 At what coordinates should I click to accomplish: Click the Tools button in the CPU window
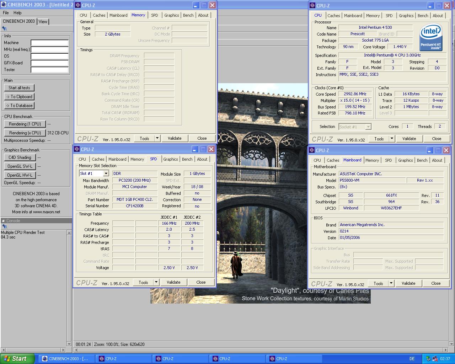(379, 139)
